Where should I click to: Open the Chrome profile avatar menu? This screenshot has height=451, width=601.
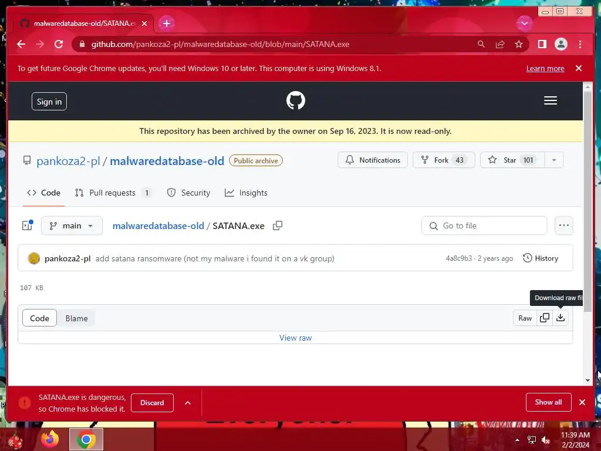(561, 44)
